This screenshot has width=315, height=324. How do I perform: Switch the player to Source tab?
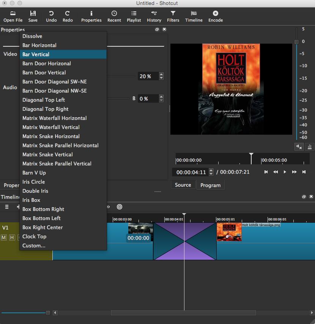coord(183,185)
